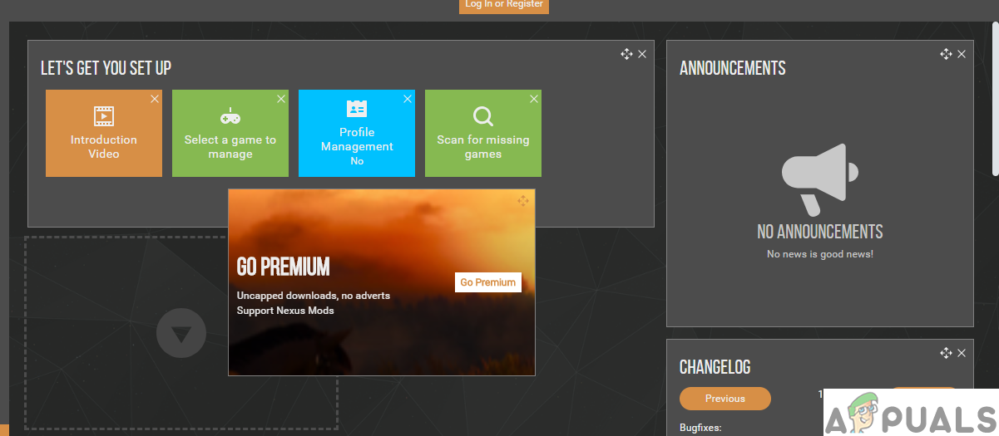Click Log In or Register at the top

[x=504, y=5]
